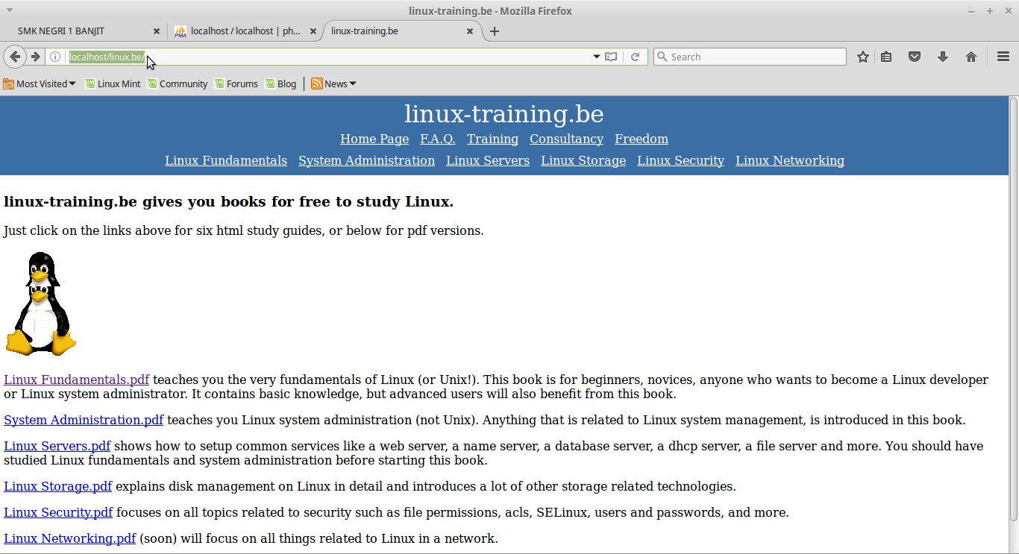Screen dimensions: 1019x554
Task: Open the Consultancy link
Action: point(566,139)
